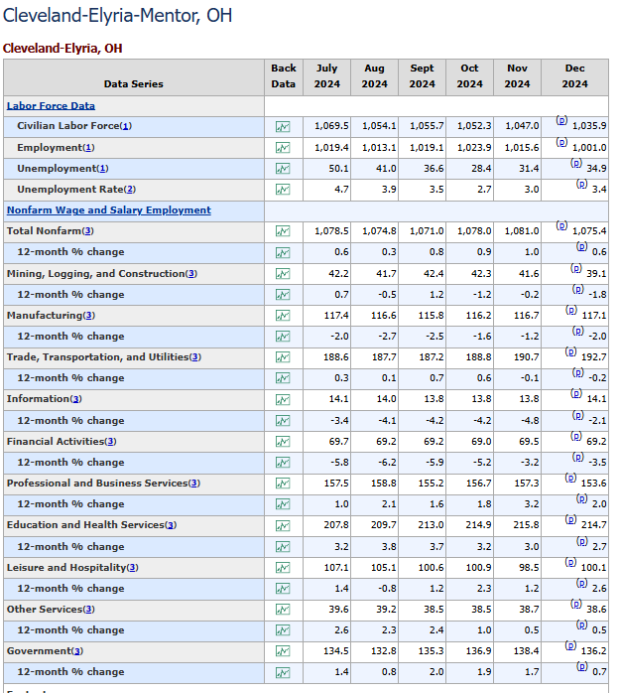Open back data chart for Civilian Labor Force

pyautogui.click(x=283, y=127)
